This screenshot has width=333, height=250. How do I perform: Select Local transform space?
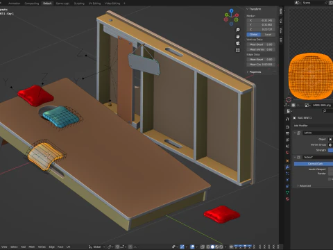coord(268,34)
